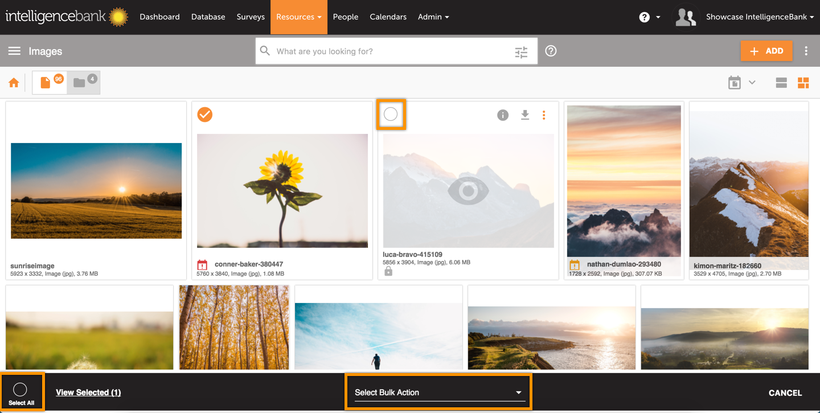Download the luca-bravo-415109 image
The width and height of the screenshot is (820, 413).
525,115
